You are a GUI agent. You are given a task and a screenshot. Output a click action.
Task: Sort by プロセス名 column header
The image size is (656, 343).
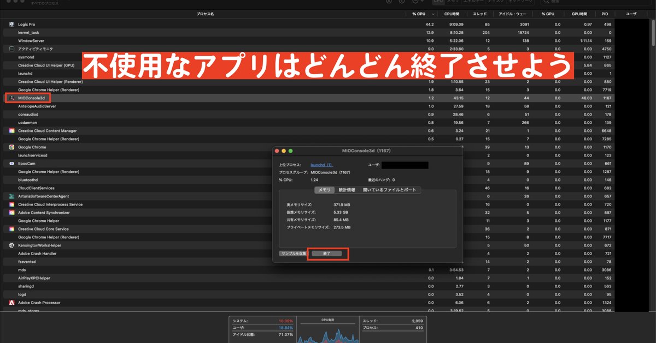coord(205,14)
